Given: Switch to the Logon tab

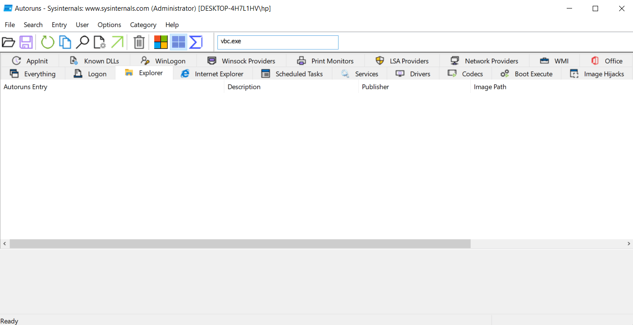Looking at the screenshot, I should point(90,74).
